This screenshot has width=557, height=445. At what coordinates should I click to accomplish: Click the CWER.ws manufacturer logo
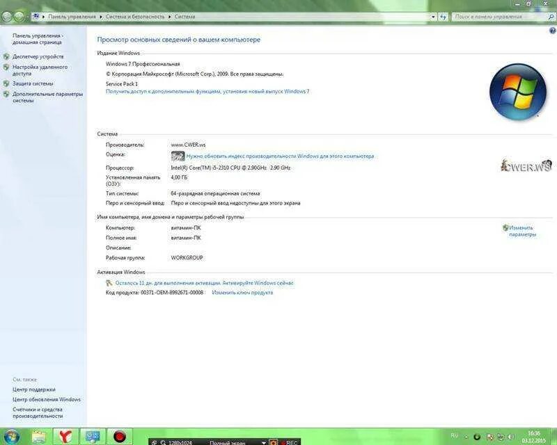click(526, 165)
